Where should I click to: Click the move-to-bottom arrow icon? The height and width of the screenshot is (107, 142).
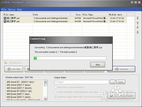tap(137, 32)
